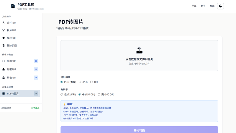Open the PDF转图片 sidebar item

20,93
